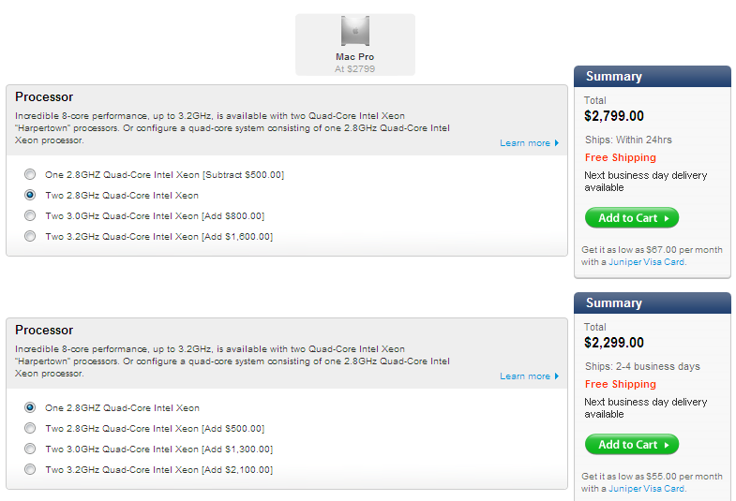
Task: Click Ships: 2-4 business days text
Action: click(x=642, y=366)
